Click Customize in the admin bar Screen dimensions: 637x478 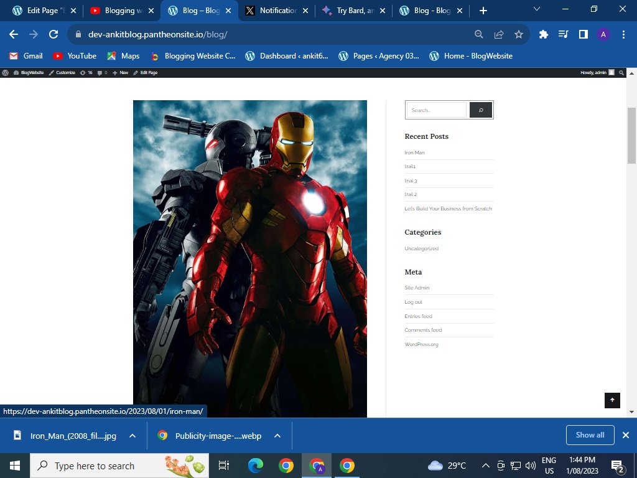coord(62,73)
